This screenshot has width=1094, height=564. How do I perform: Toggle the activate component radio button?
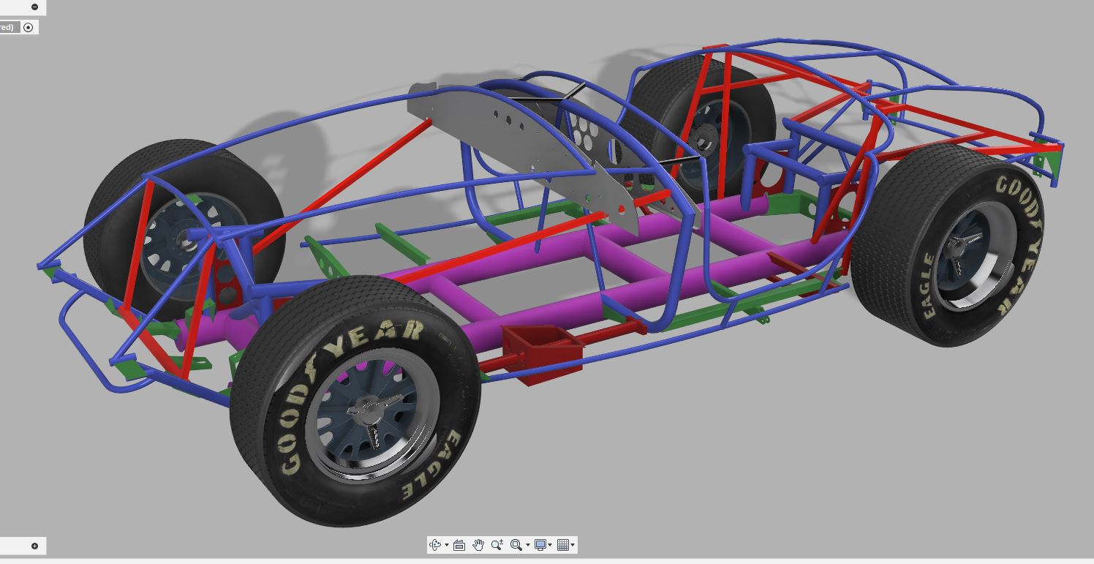pyautogui.click(x=29, y=27)
